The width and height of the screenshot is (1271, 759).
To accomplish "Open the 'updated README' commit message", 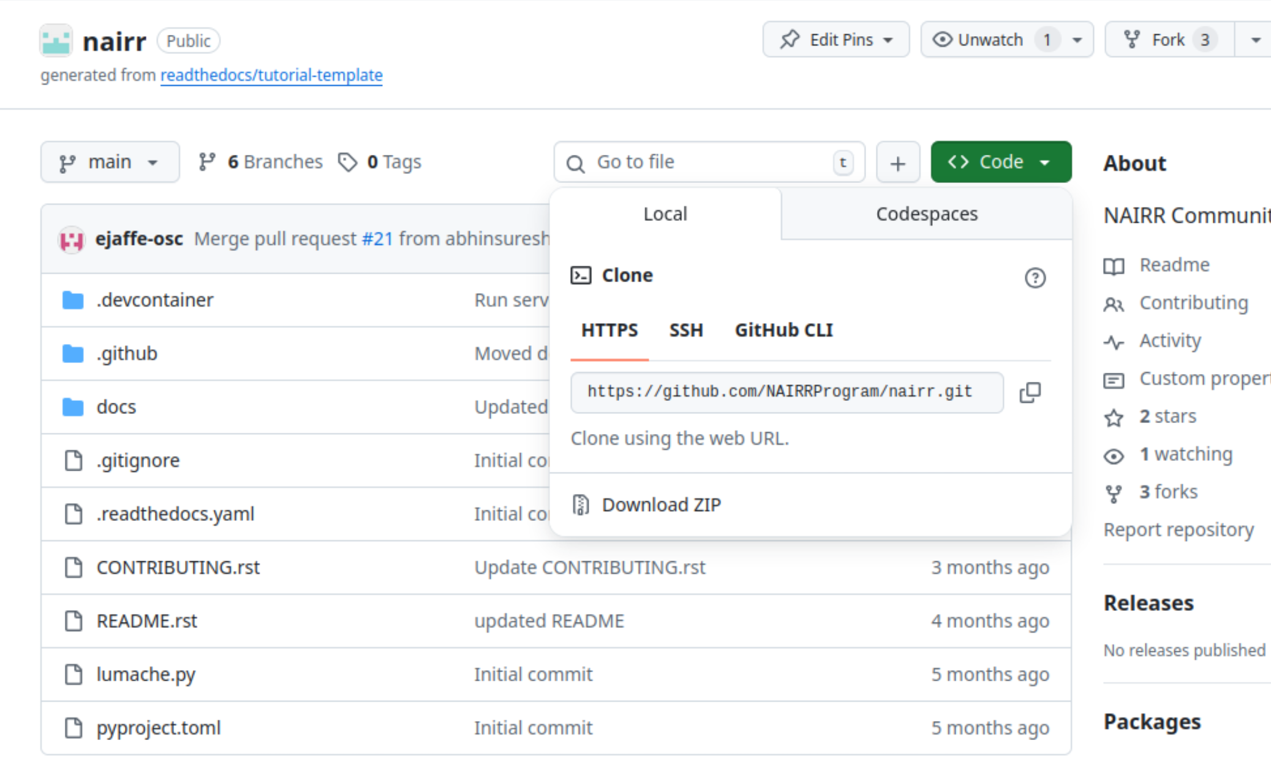I will (549, 621).
